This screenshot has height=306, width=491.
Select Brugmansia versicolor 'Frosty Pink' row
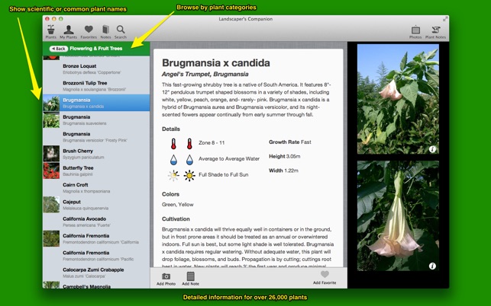tap(96, 137)
